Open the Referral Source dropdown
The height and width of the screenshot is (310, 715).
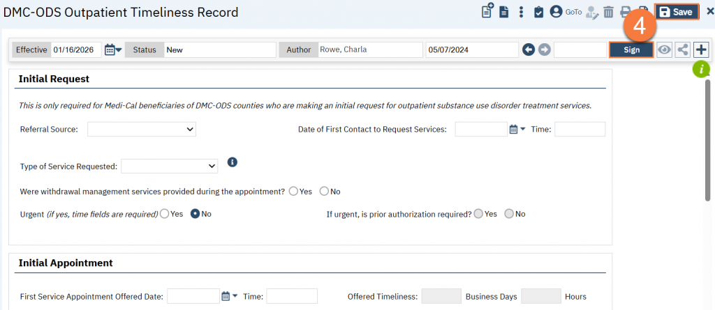pos(141,129)
